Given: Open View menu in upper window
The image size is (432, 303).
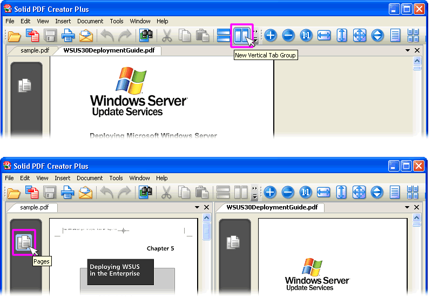Looking at the screenshot, I should click(x=43, y=21).
